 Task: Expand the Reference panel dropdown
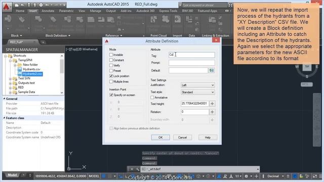coord(113,35)
